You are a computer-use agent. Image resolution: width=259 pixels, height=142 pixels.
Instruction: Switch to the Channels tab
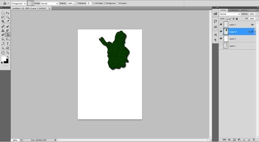tap(234, 10)
